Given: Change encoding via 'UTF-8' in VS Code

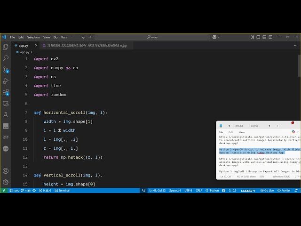Looking at the screenshot, I should tap(188, 190).
